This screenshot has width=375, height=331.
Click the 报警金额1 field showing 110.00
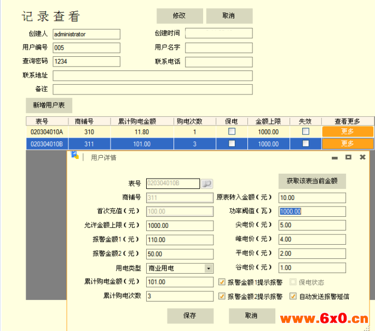pyautogui.click(x=180, y=240)
